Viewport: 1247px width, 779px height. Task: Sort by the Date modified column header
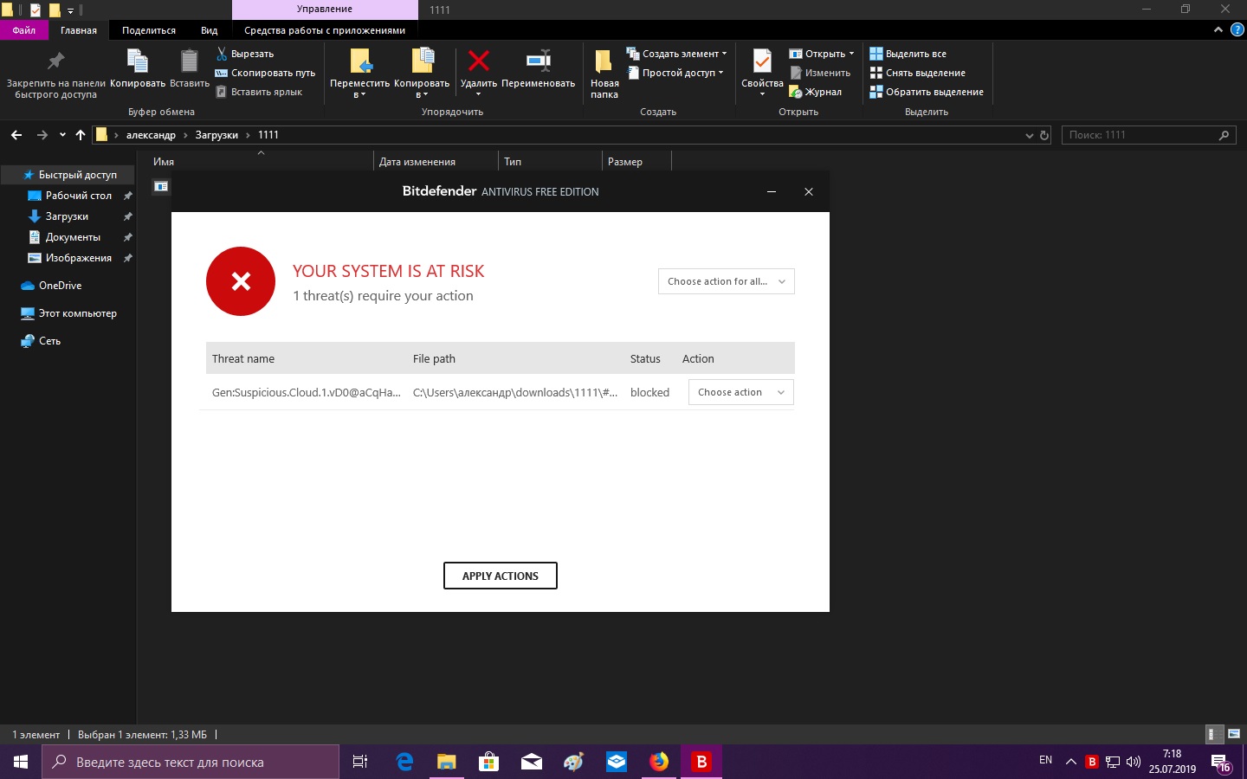pos(417,162)
